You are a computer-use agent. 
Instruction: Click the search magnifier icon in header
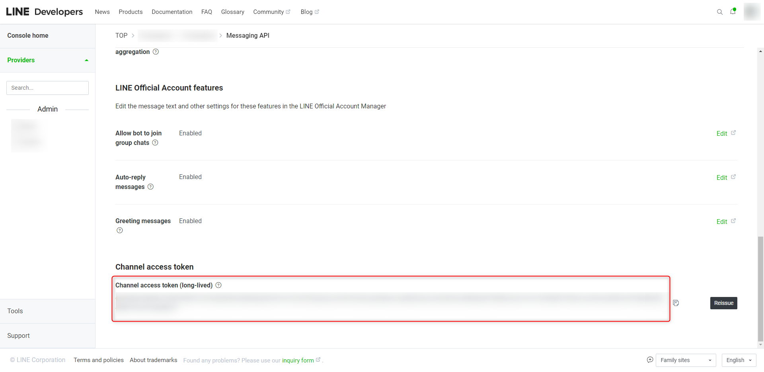click(x=720, y=12)
